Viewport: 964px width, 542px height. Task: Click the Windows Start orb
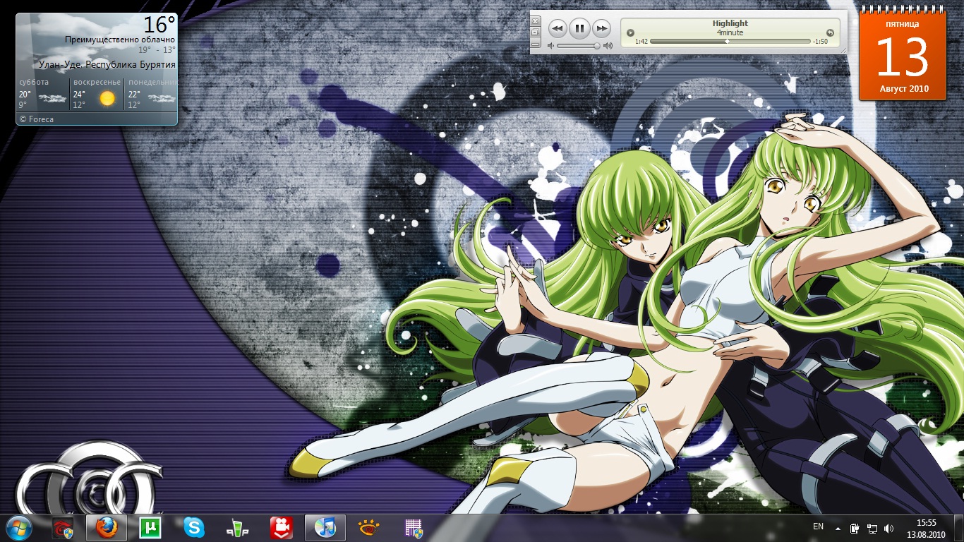click(19, 527)
